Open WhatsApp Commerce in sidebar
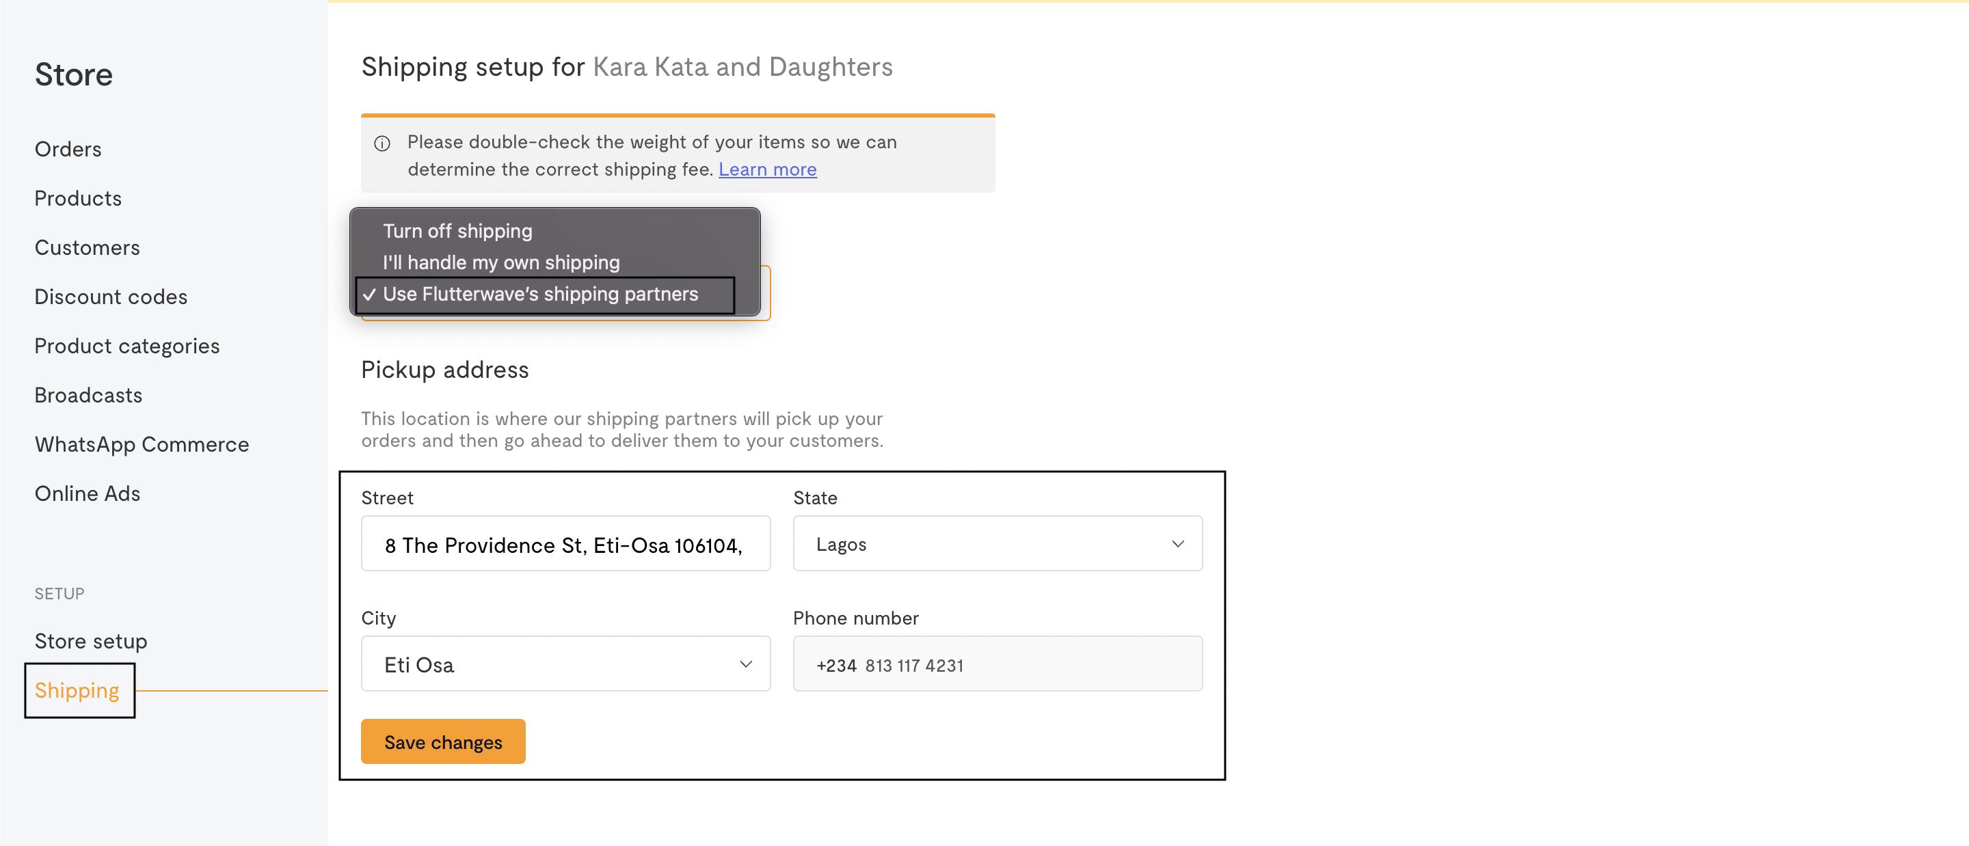The width and height of the screenshot is (1969, 846). [142, 445]
